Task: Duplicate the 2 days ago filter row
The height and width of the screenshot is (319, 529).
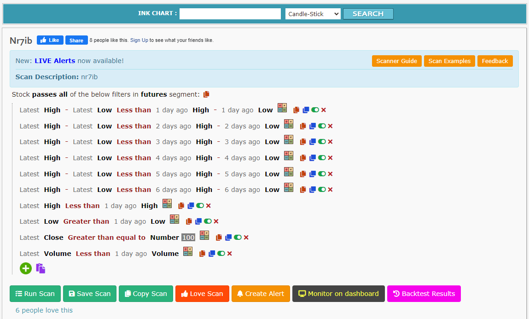Action: point(313,126)
